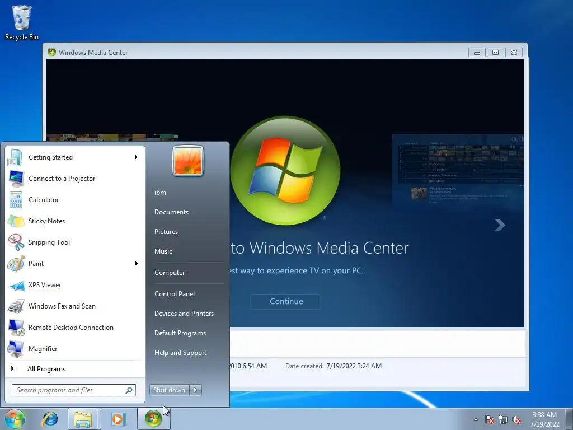This screenshot has width=573, height=430.
Task: Click Search programs and files field
Action: click(x=73, y=390)
